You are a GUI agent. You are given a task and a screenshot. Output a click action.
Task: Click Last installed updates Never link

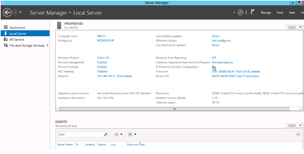pos(216,36)
